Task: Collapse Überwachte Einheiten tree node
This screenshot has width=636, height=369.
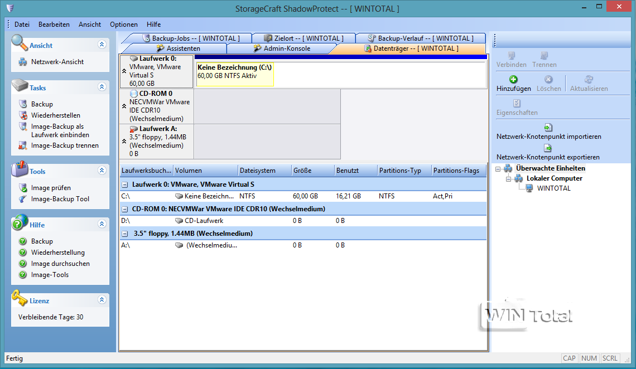Action: pos(498,169)
